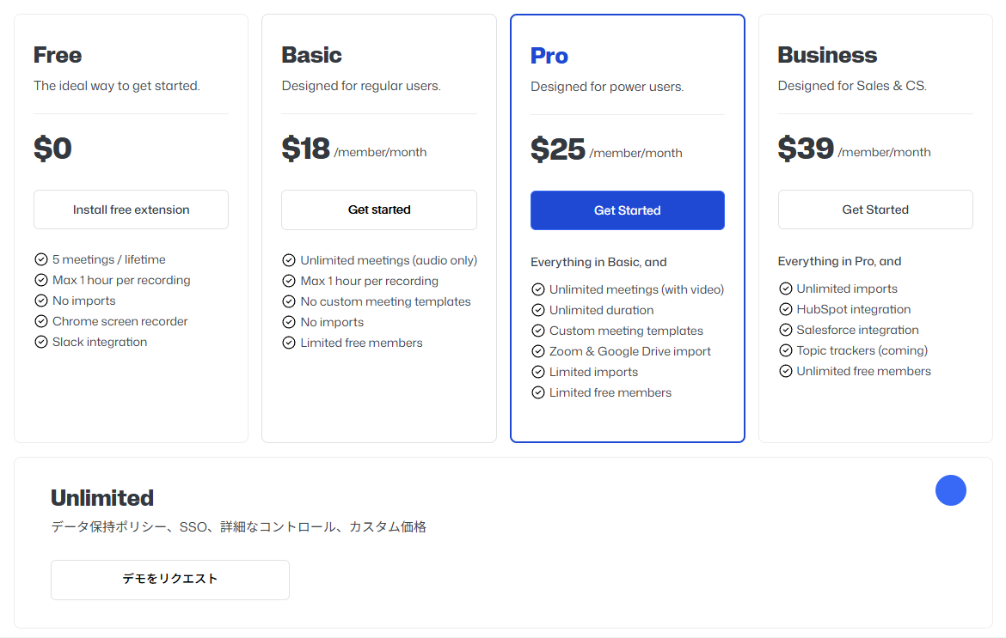Click check icon for Zoom & Google Drive import
This screenshot has height=638, width=1006.
[538, 351]
